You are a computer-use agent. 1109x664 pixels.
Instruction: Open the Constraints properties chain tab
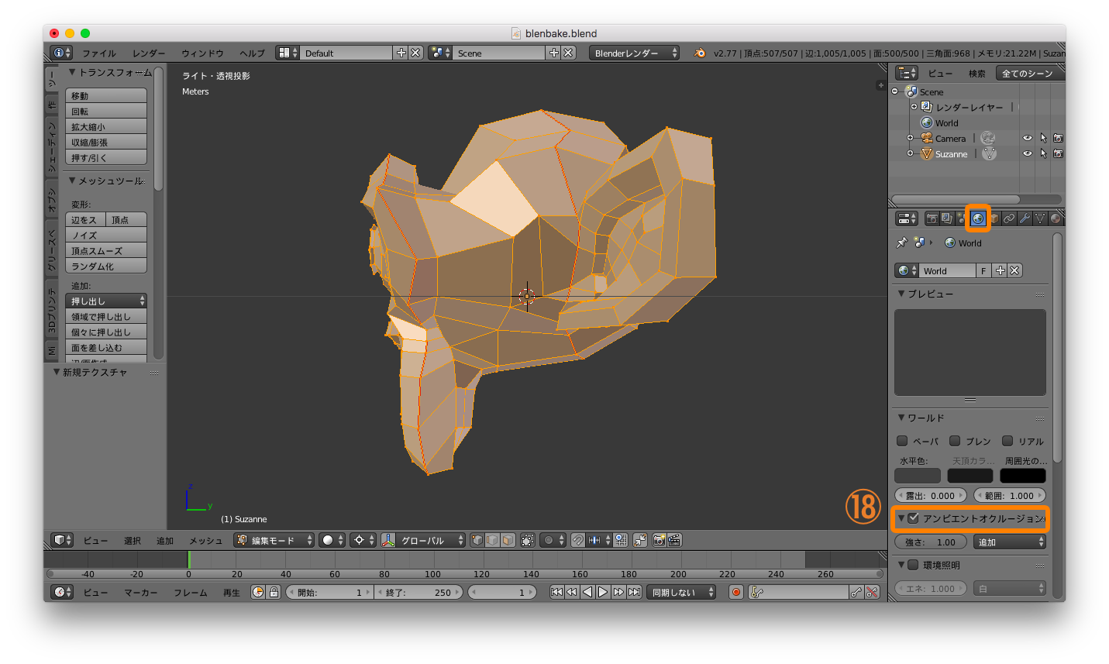click(x=1009, y=218)
